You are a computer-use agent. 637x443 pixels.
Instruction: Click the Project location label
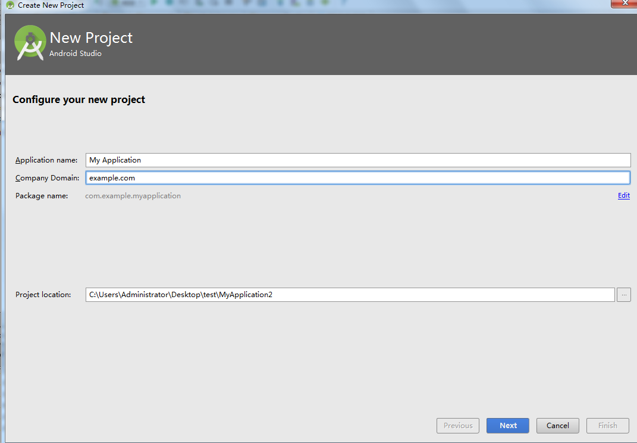pyautogui.click(x=43, y=295)
